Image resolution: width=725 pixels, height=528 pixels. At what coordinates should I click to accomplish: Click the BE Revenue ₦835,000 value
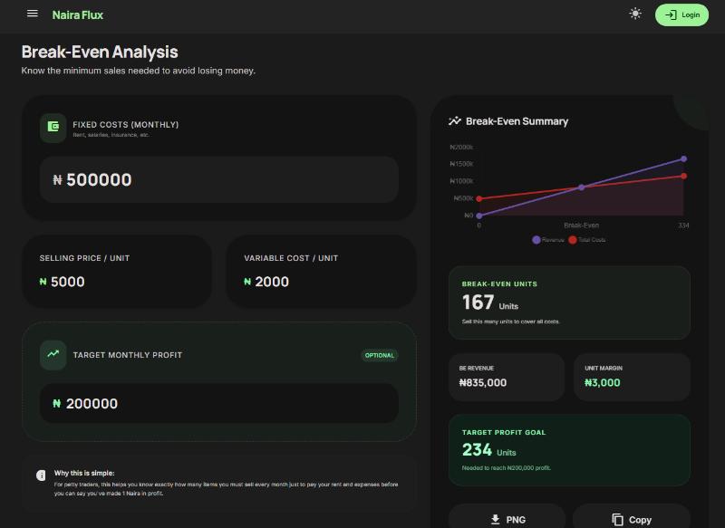coord(483,382)
